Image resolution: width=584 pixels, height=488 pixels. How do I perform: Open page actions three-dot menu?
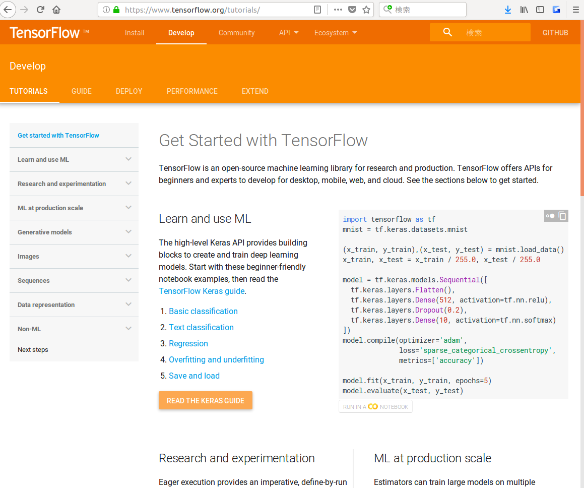(x=338, y=10)
